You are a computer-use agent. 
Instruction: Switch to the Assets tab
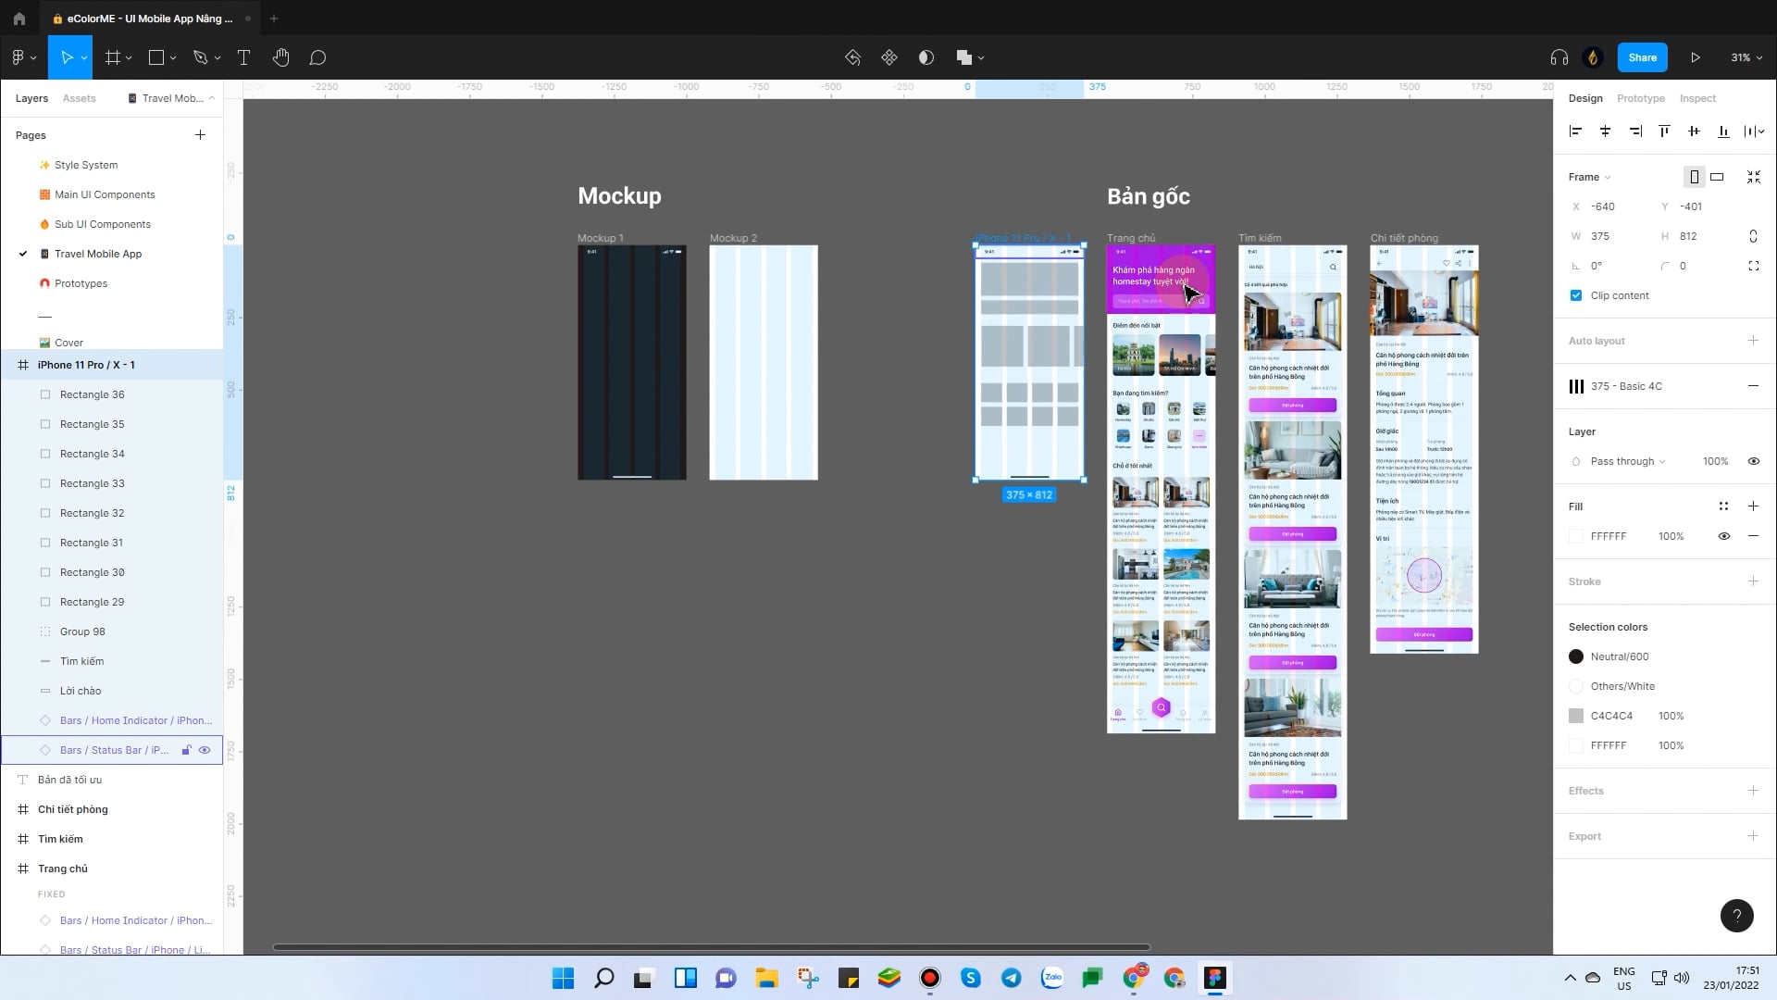point(79,98)
